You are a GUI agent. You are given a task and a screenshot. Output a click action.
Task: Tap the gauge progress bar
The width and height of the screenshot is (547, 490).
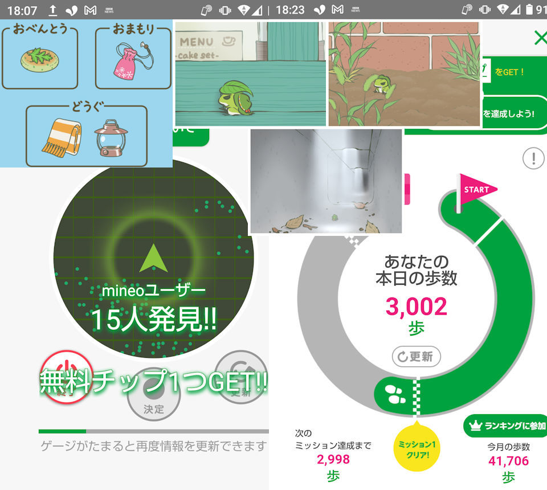[153, 431]
